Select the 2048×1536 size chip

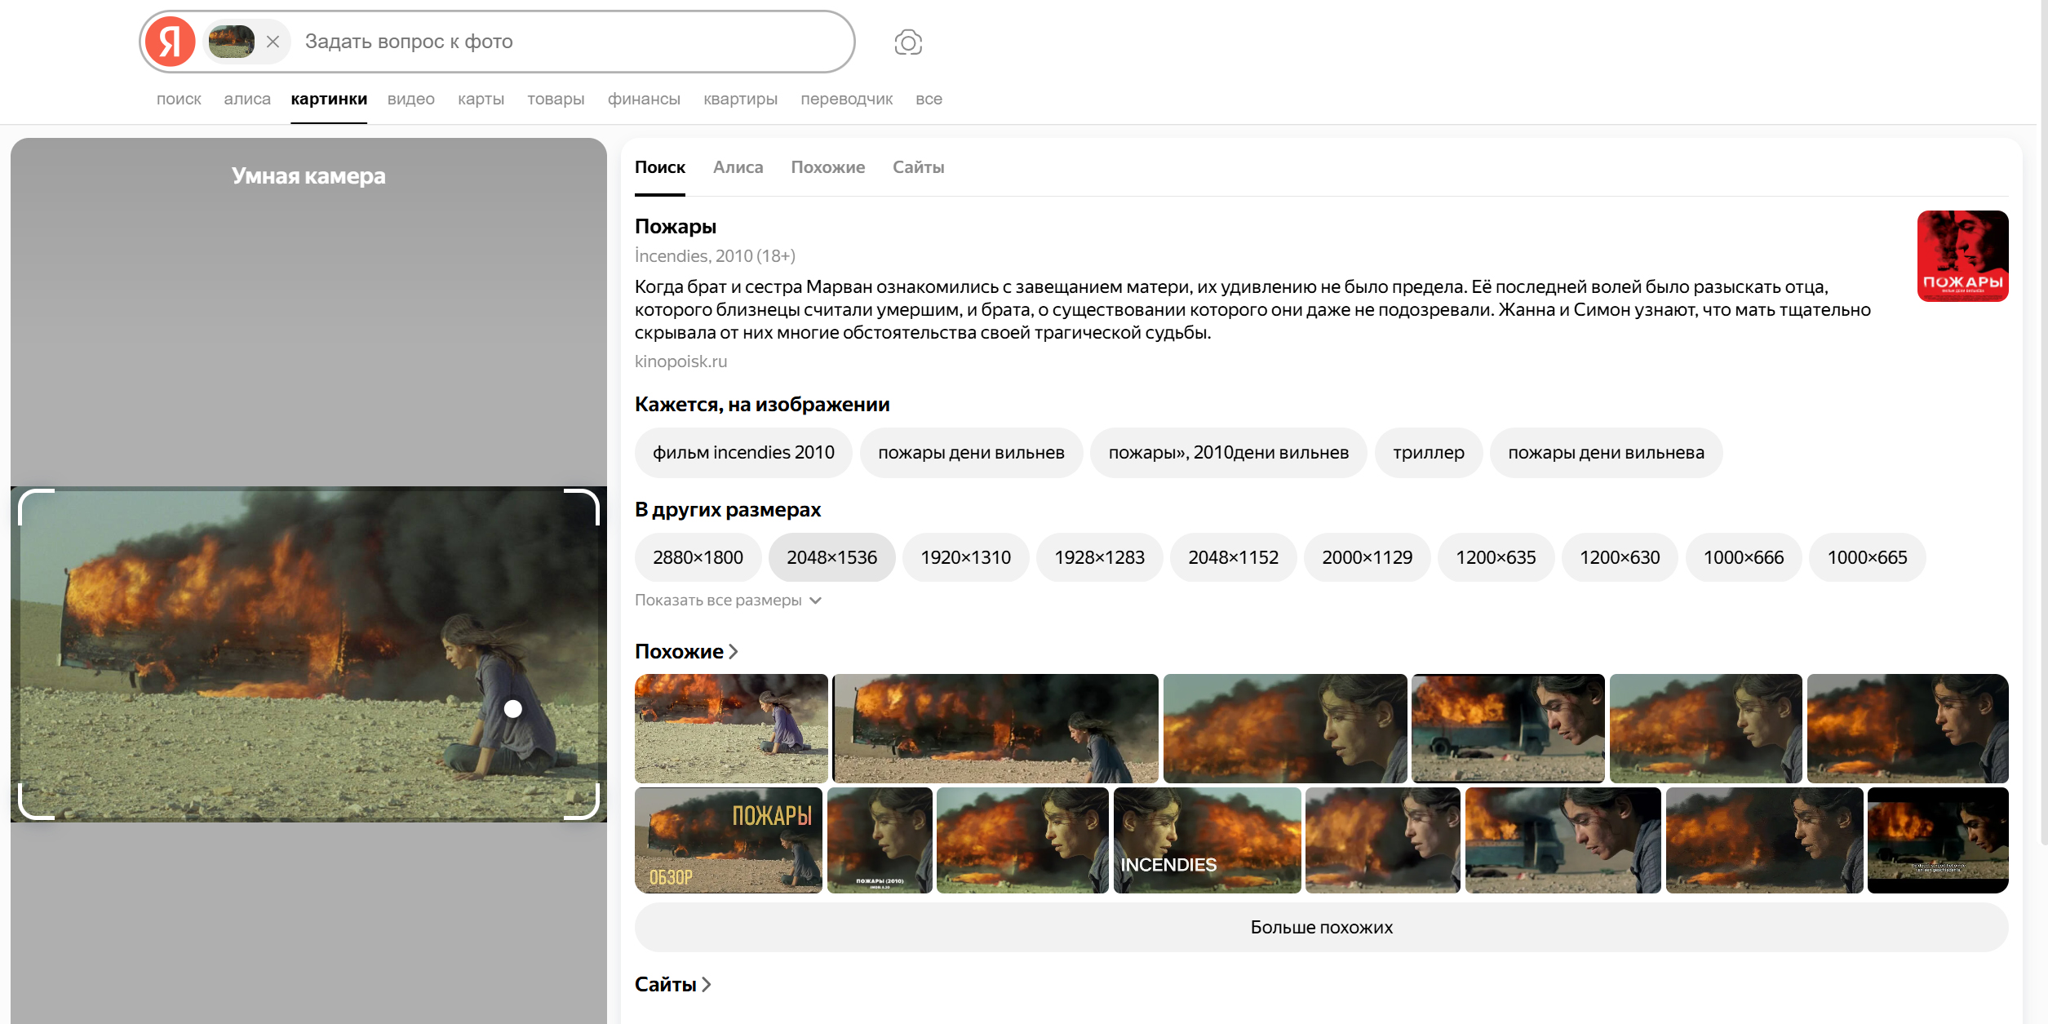coord(831,558)
